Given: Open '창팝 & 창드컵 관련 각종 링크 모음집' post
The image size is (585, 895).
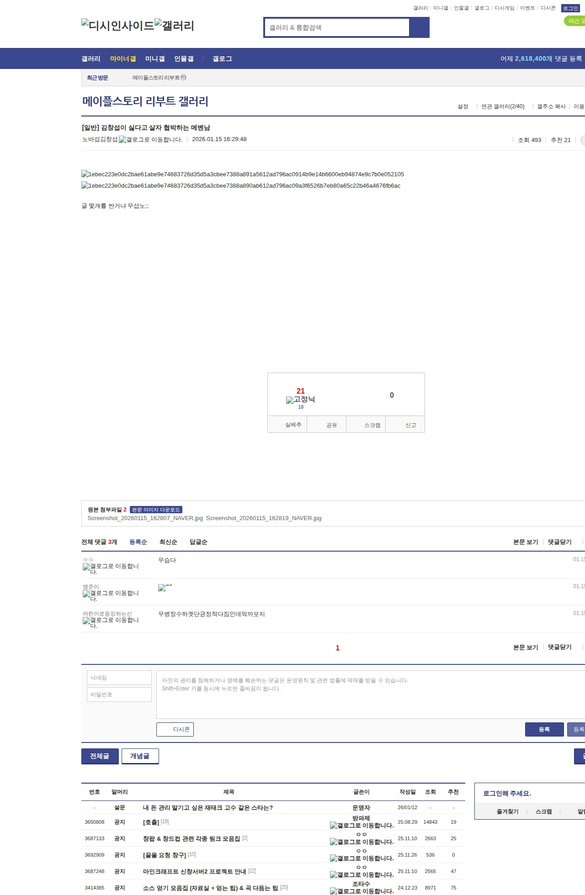Looking at the screenshot, I should pyautogui.click(x=191, y=838).
